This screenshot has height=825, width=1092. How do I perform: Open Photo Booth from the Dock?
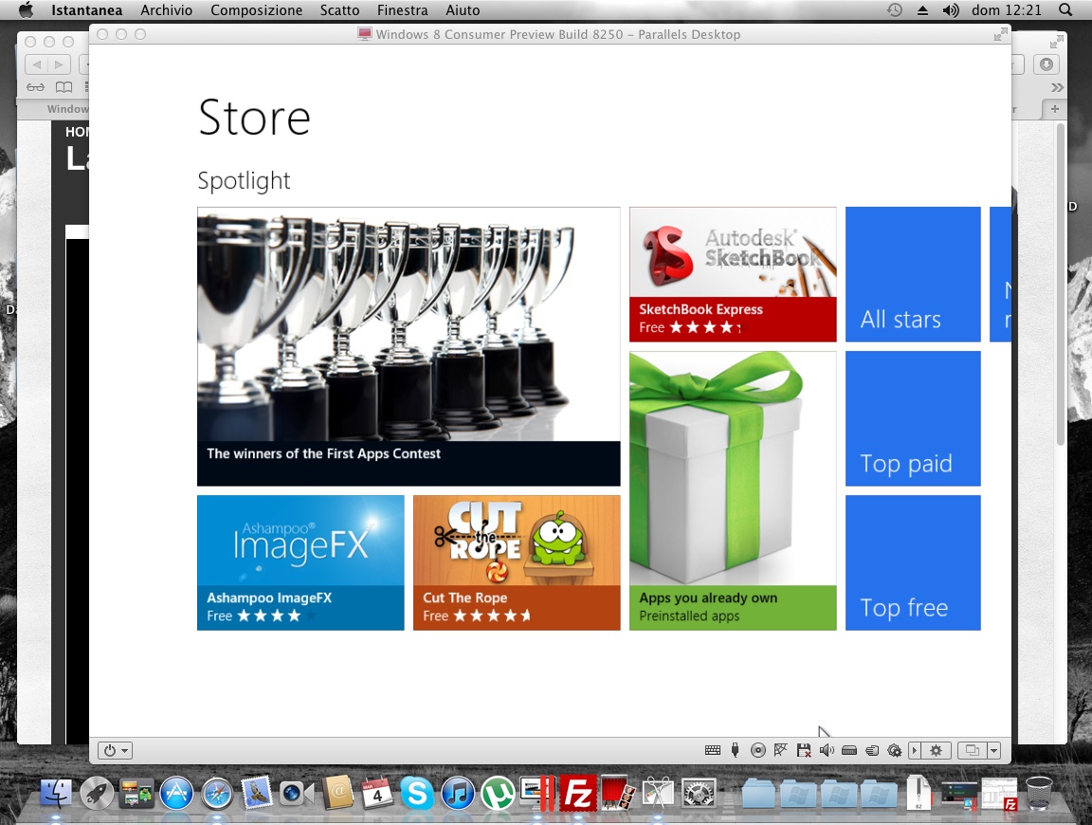618,794
